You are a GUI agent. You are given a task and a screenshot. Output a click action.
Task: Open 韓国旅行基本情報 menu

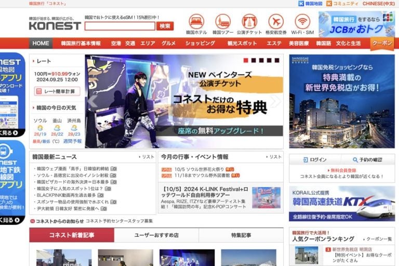81,43
